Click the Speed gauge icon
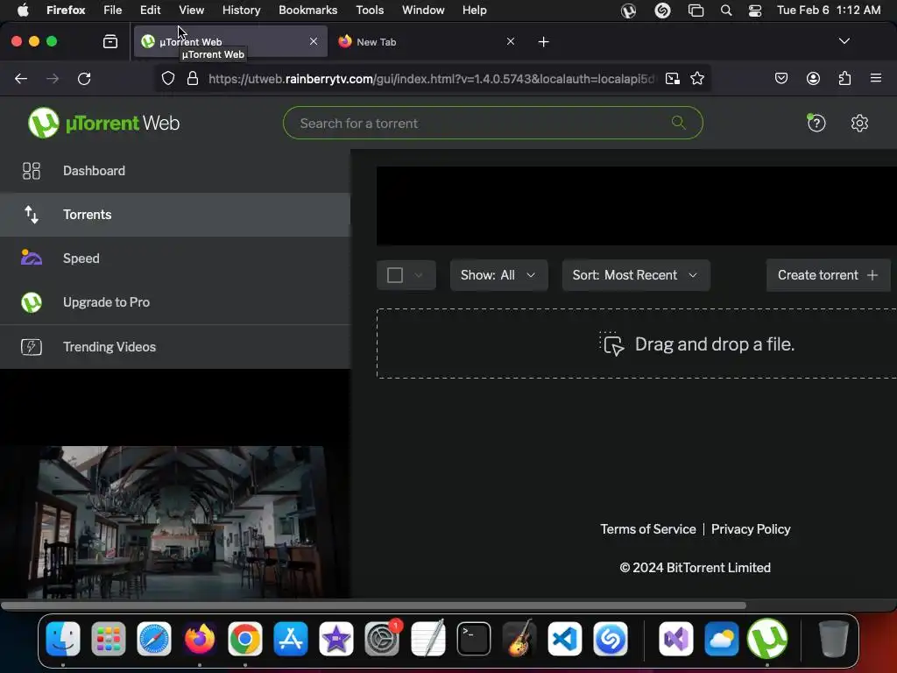 [32, 259]
